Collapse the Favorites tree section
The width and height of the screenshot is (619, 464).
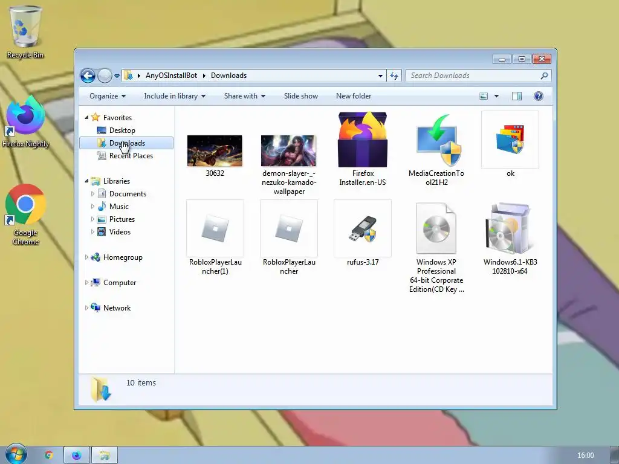(x=86, y=118)
